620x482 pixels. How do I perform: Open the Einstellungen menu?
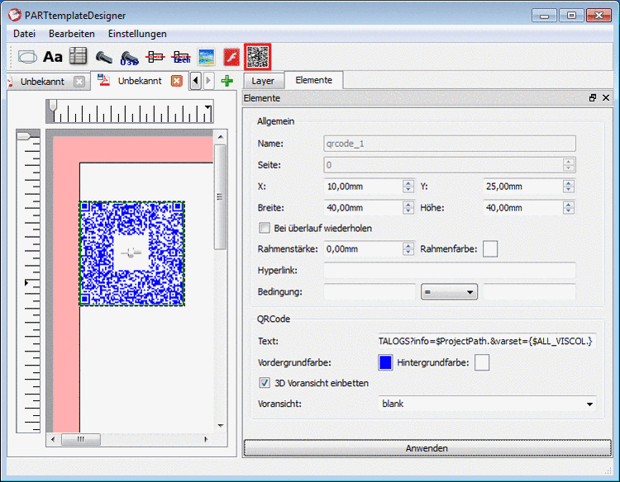tap(137, 34)
